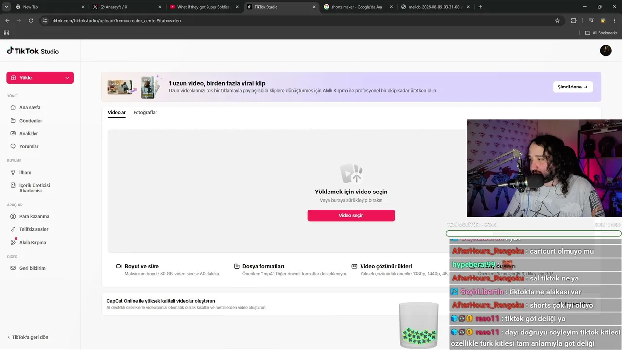The width and height of the screenshot is (622, 350).
Task: Switch to the New Tab browser tab
Action: (x=49, y=7)
